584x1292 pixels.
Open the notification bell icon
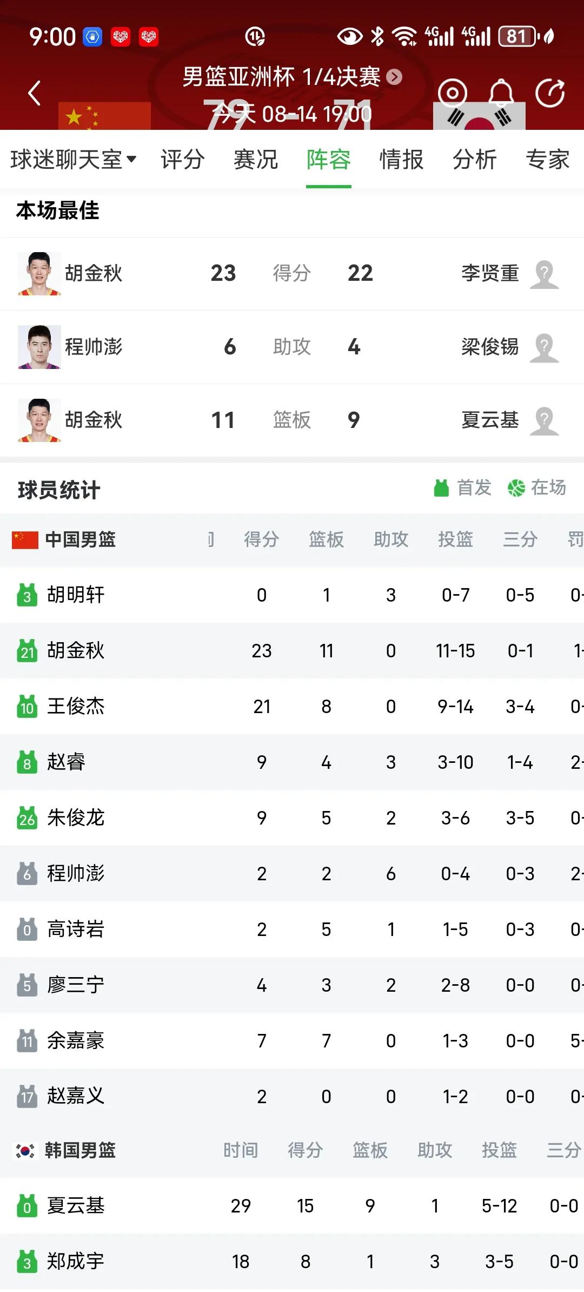(x=501, y=93)
